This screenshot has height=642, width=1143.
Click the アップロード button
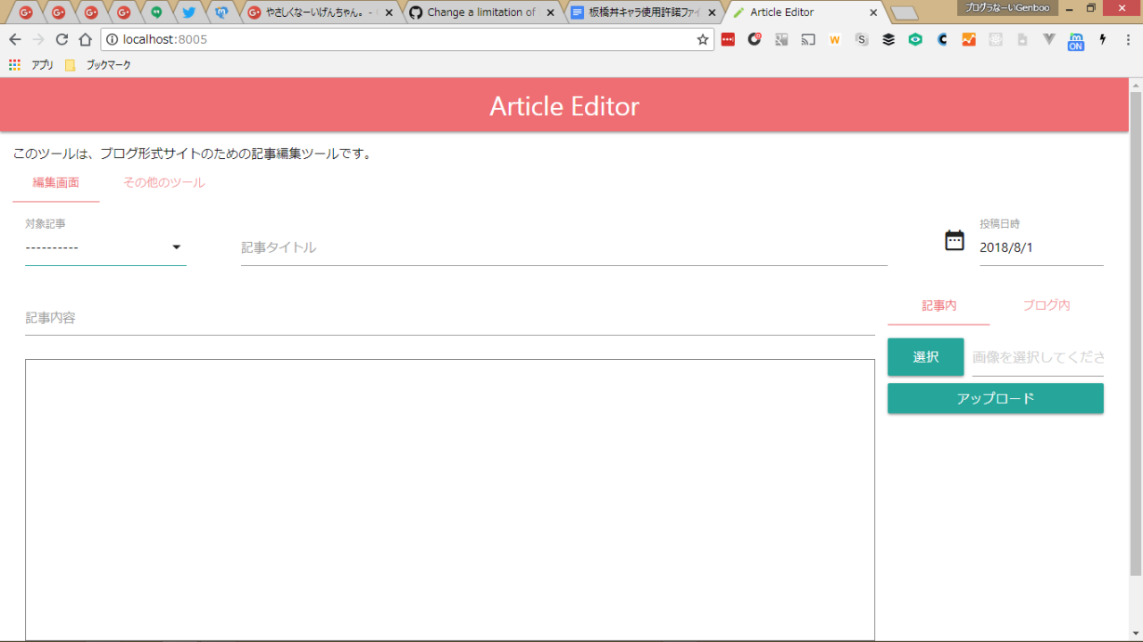[995, 398]
